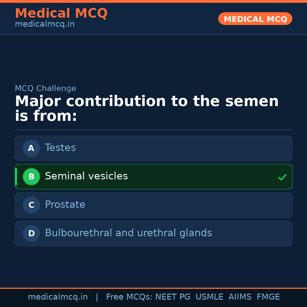Click the MCQ Challenge label

pyautogui.click(x=45, y=88)
